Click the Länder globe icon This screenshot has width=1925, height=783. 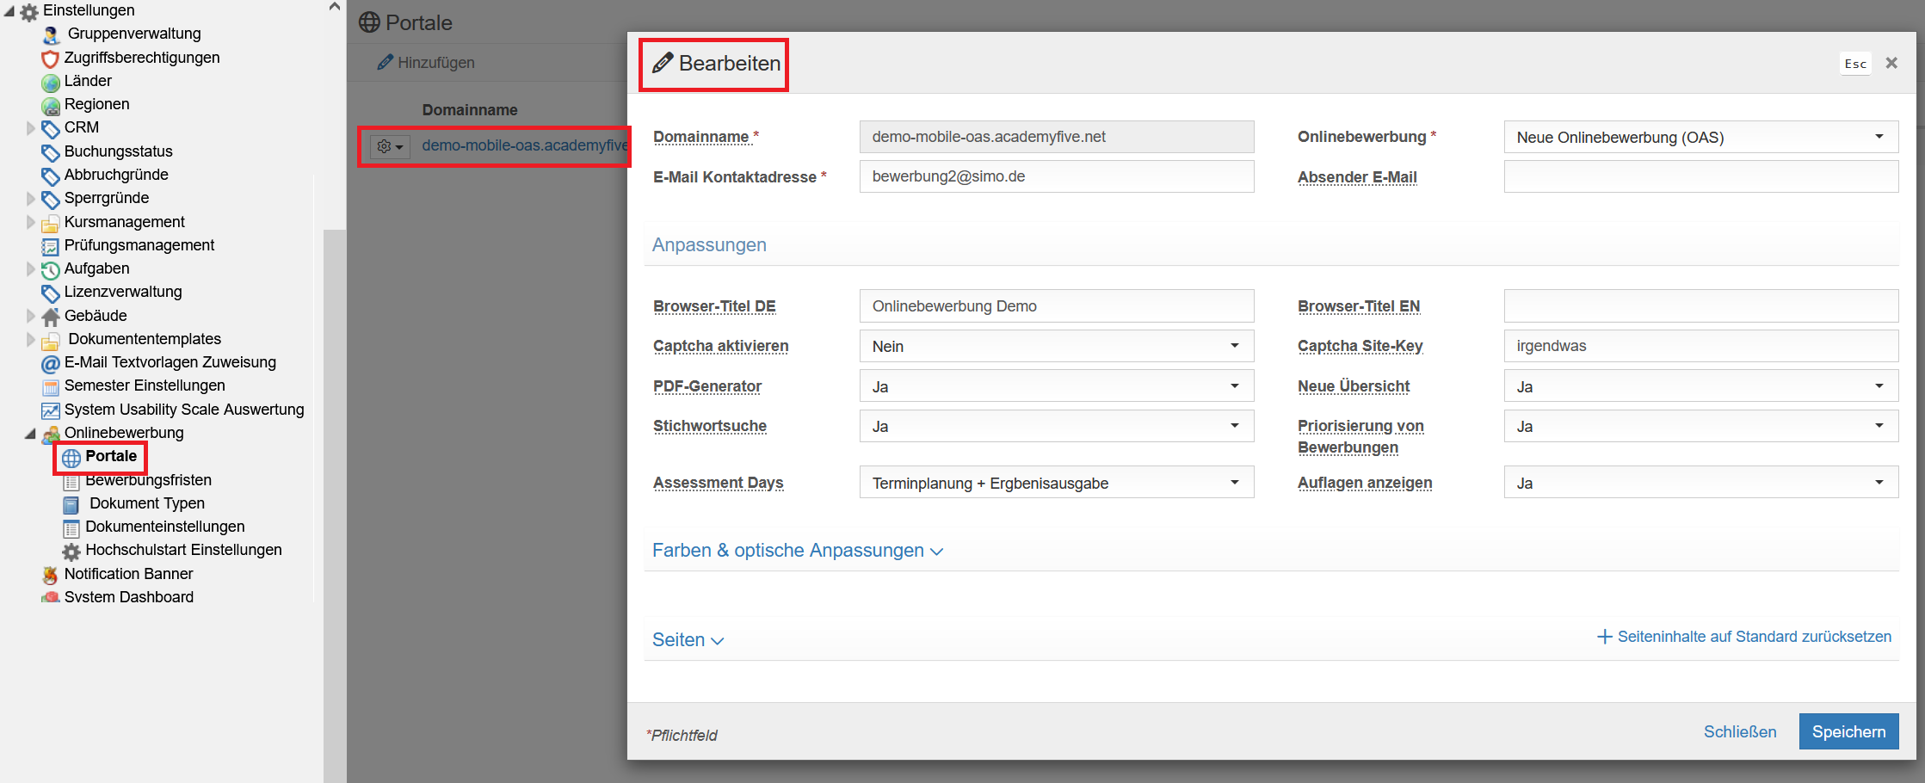tap(51, 82)
